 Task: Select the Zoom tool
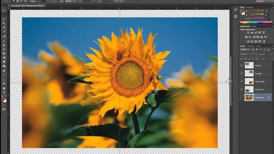[4, 92]
